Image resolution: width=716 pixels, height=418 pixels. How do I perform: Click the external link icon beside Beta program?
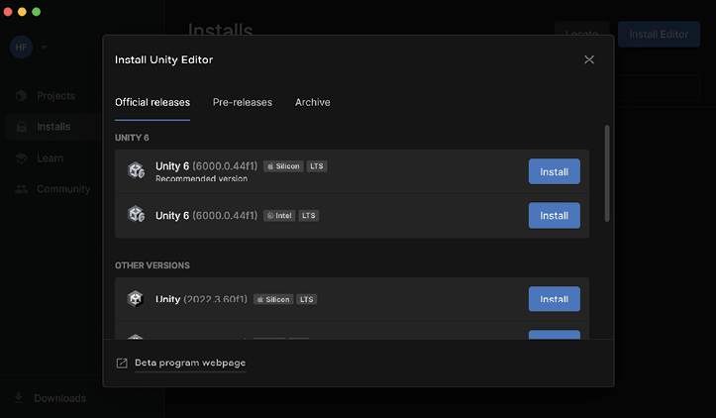click(x=122, y=364)
